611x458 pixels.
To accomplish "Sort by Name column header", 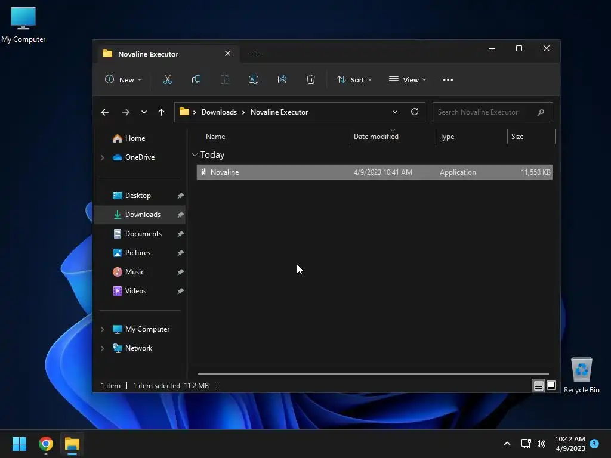I will click(x=215, y=137).
